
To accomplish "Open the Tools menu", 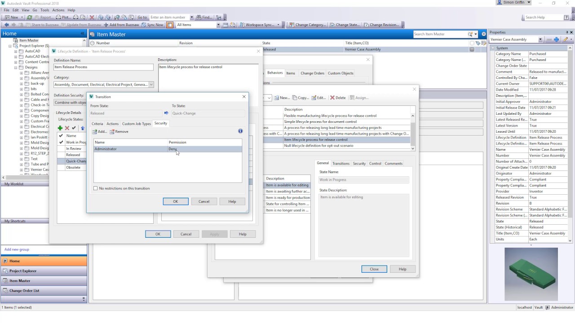I will [45, 10].
